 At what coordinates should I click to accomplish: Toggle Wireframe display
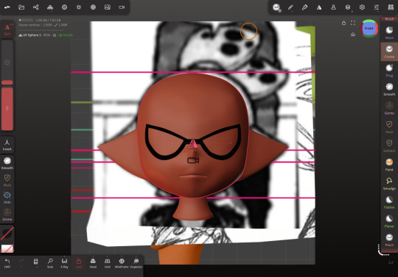pos(122,263)
